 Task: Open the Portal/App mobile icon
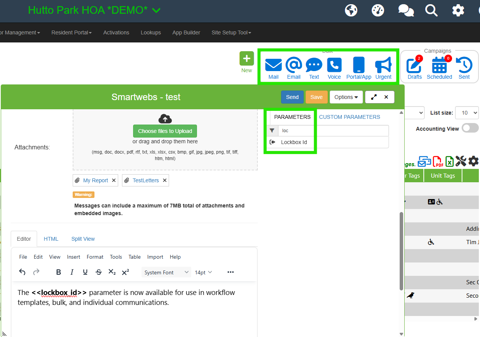[358, 65]
